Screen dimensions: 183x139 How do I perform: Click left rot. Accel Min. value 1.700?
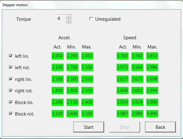coord(72,67)
